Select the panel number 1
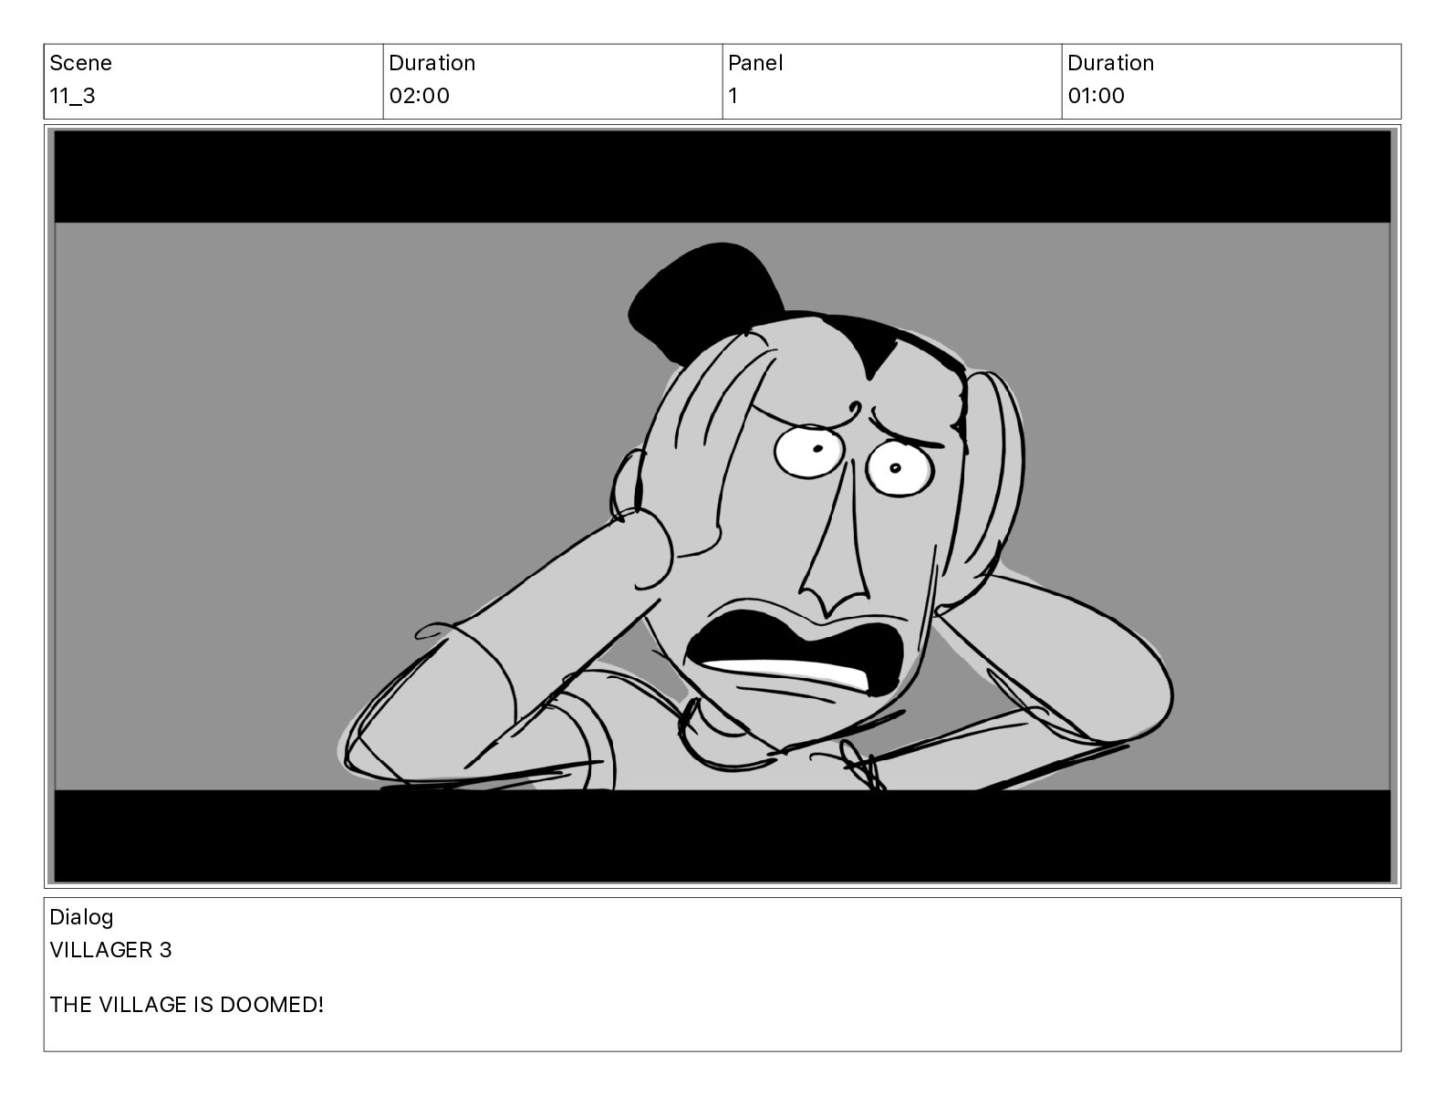 [733, 96]
